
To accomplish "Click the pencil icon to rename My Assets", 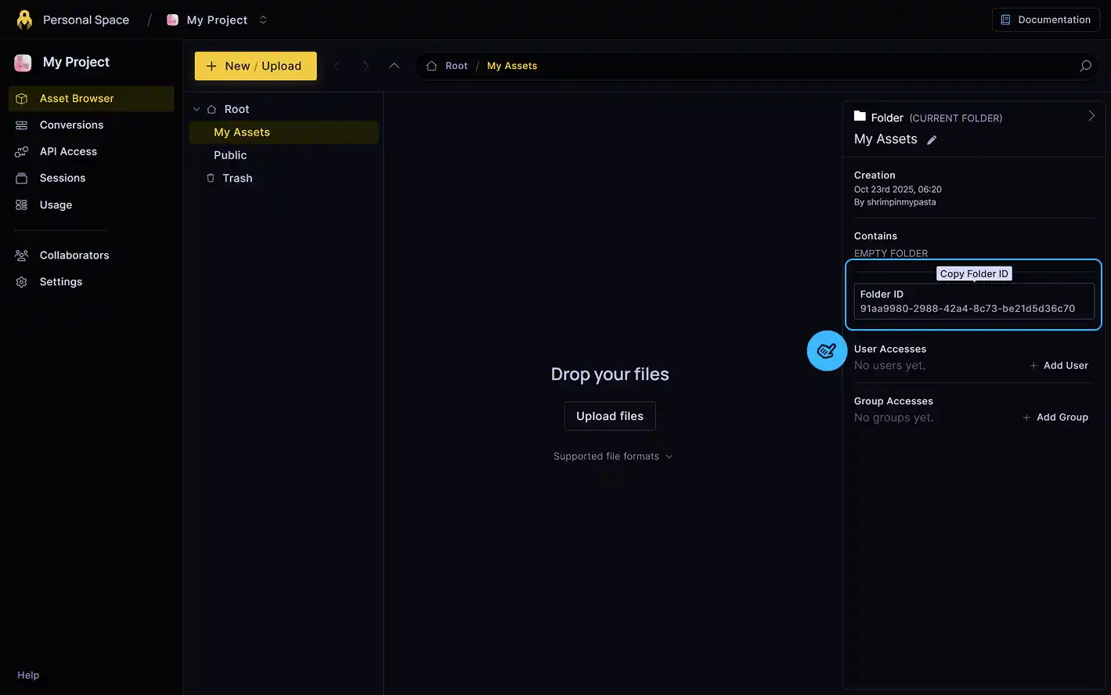I will pos(932,140).
